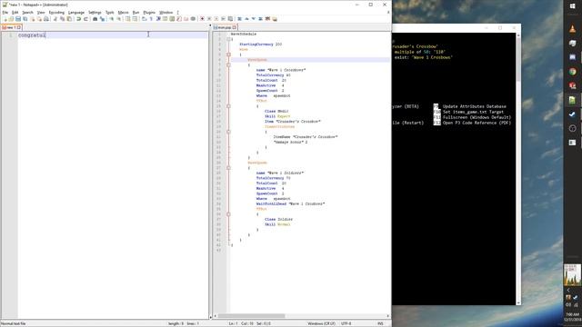
Task: Click the Print toolbar icon
Action: click(x=46, y=18)
